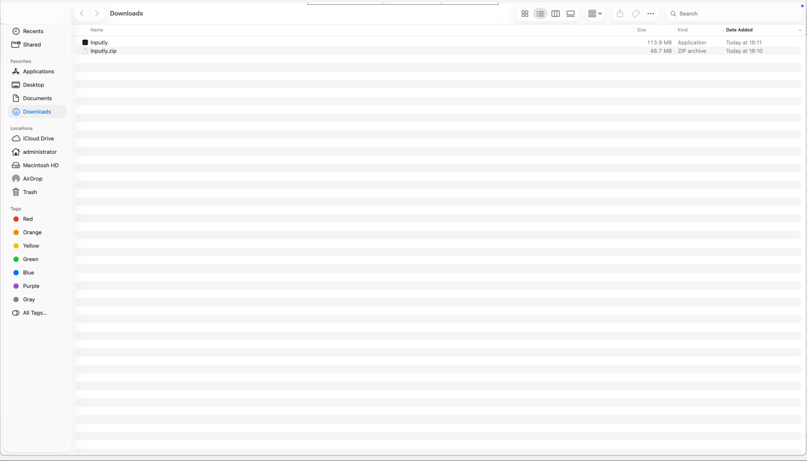Click the Edit Tags icon
807x461 pixels.
[x=636, y=14]
